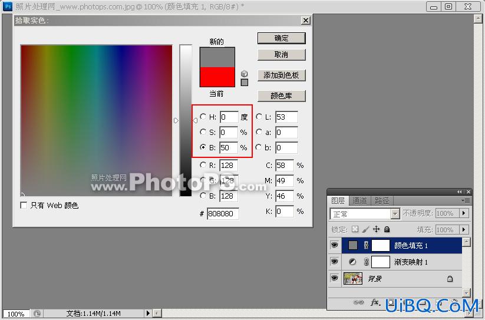Click the lock position move icon

click(x=376, y=229)
